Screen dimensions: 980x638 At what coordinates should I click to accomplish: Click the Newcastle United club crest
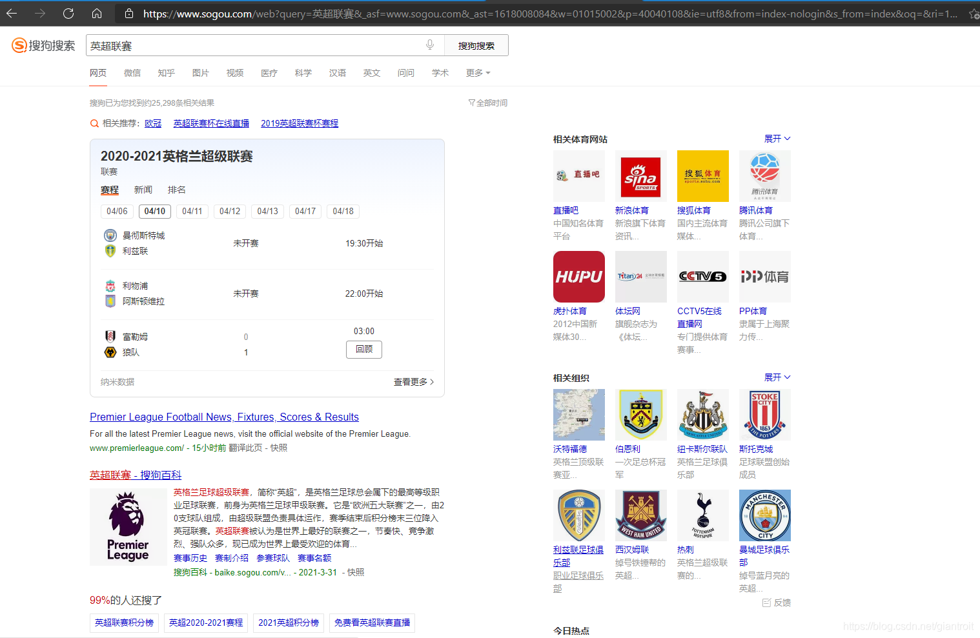[x=703, y=415]
